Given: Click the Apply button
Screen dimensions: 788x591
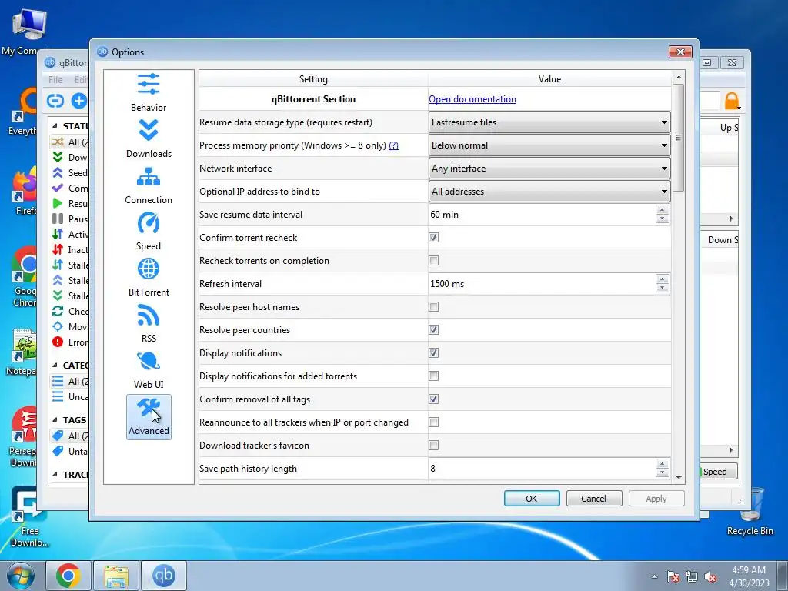Looking at the screenshot, I should 656,499.
